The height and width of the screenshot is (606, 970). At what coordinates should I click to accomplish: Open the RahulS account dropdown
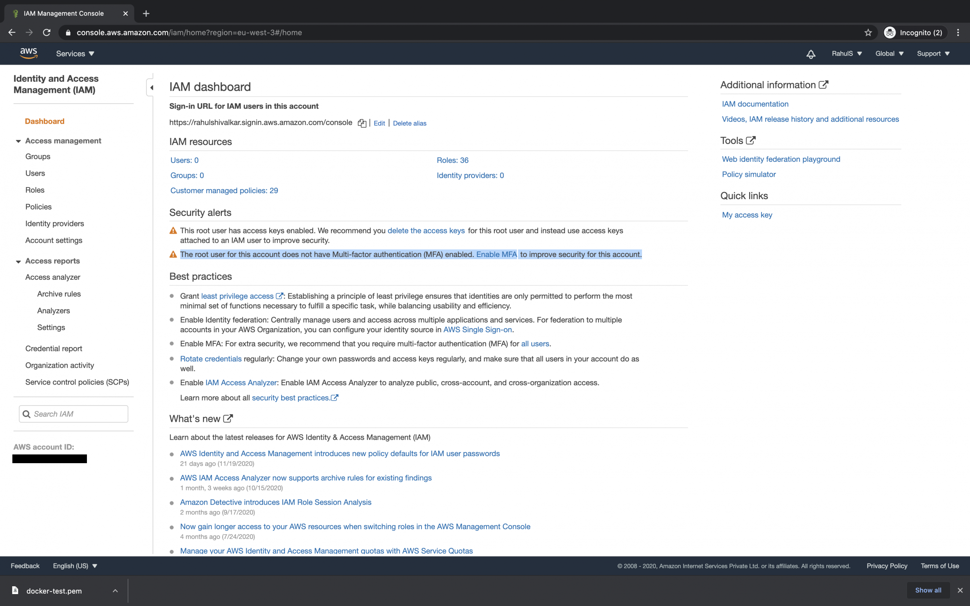click(847, 54)
